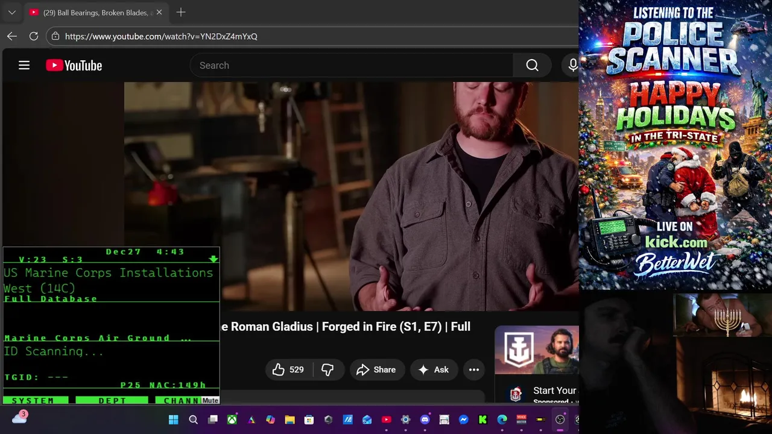Open Copilot from the taskbar
This screenshot has height=434, width=772.
tap(270, 420)
